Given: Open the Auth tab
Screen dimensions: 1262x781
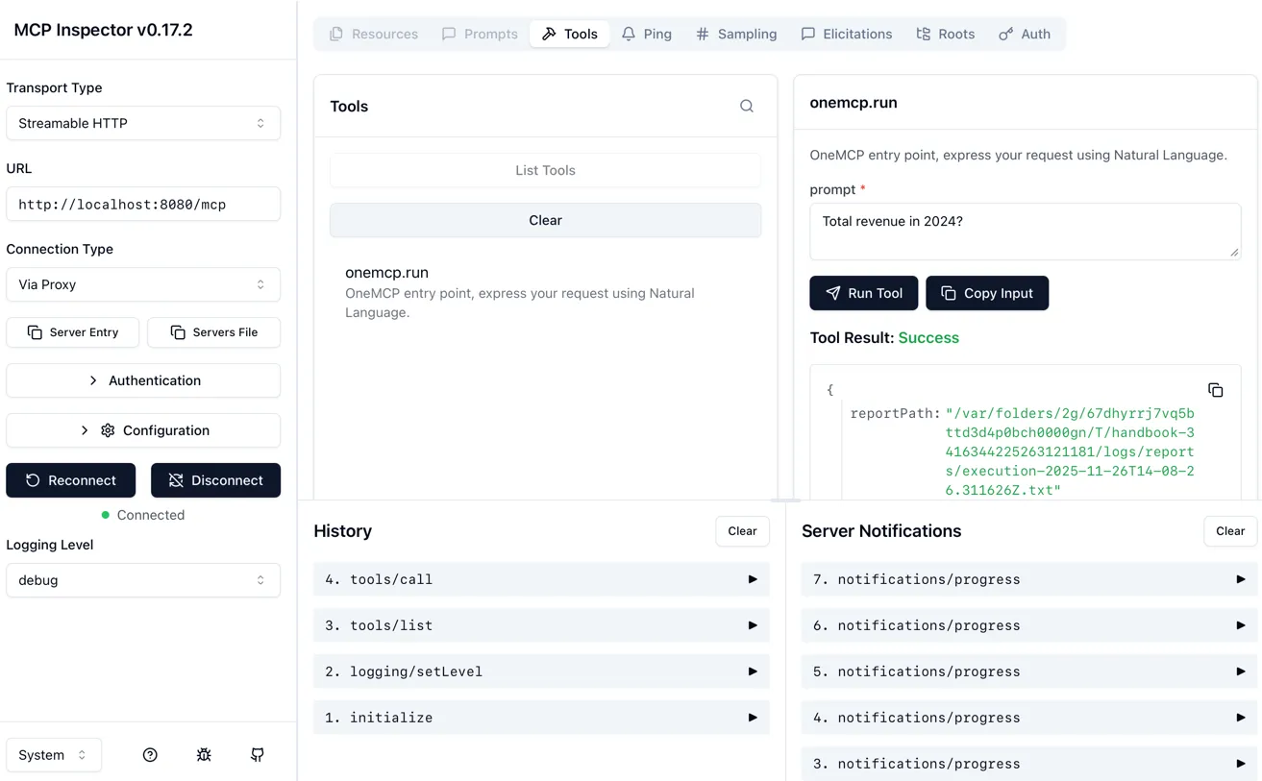Looking at the screenshot, I should (x=1025, y=34).
